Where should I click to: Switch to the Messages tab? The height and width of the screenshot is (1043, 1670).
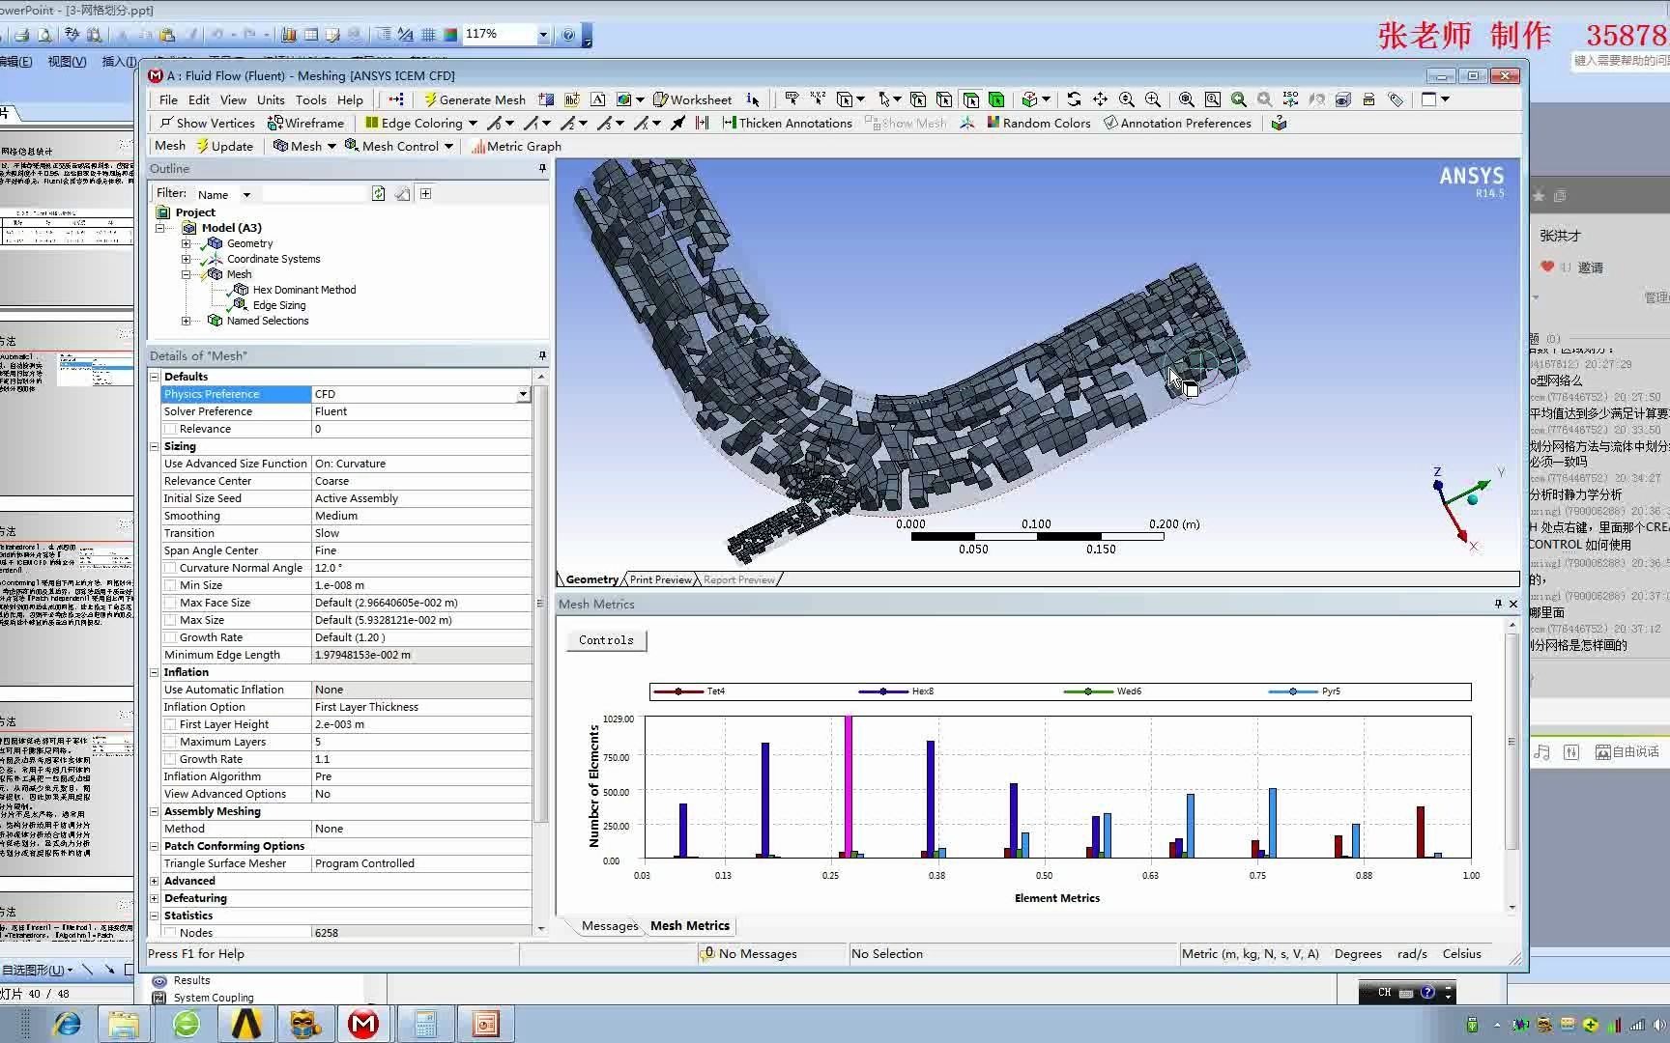609,925
